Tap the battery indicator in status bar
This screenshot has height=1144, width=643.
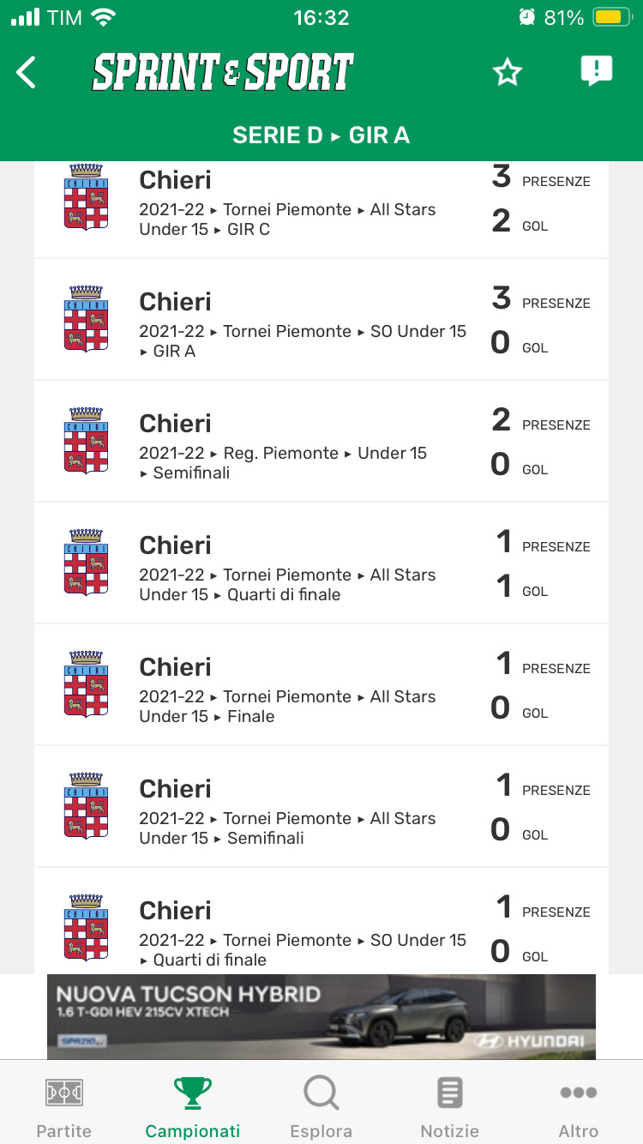click(612, 18)
